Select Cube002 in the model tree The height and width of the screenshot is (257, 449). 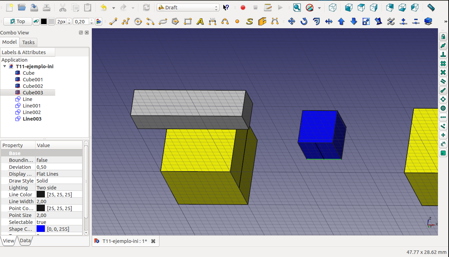pos(33,86)
